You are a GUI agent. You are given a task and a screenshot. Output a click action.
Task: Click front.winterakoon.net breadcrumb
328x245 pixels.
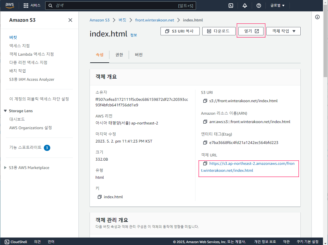pos(155,20)
